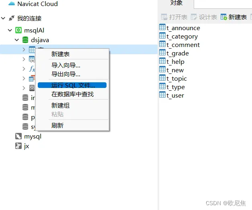
Task: Click the database icon beside 'sy'
Action: coord(25,126)
